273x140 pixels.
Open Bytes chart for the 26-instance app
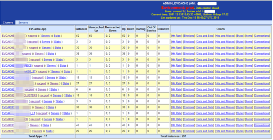[x=240, y=131]
